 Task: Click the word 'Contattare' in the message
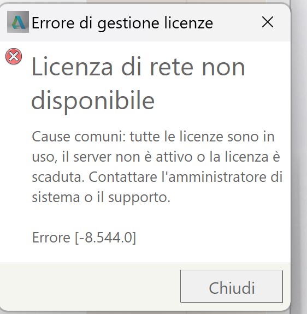tap(123, 177)
